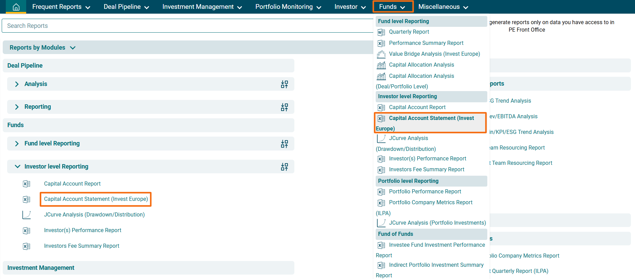
Task: Collapse the Investor level Reporting section
Action: pyautogui.click(x=17, y=167)
